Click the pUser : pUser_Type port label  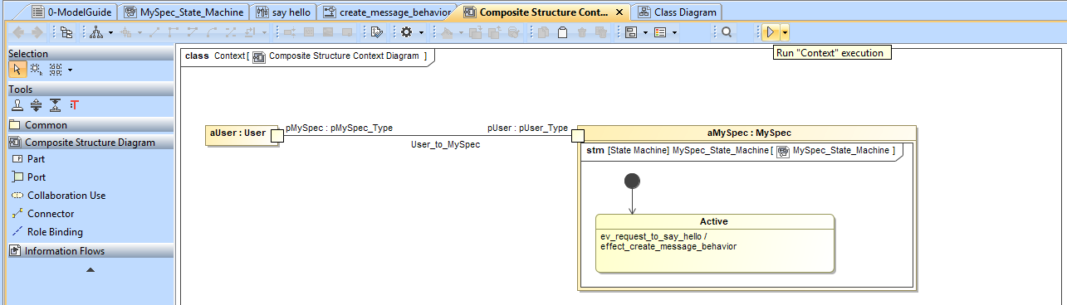point(527,128)
